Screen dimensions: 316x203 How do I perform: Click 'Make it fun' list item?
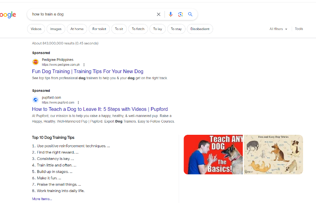(x=49, y=178)
